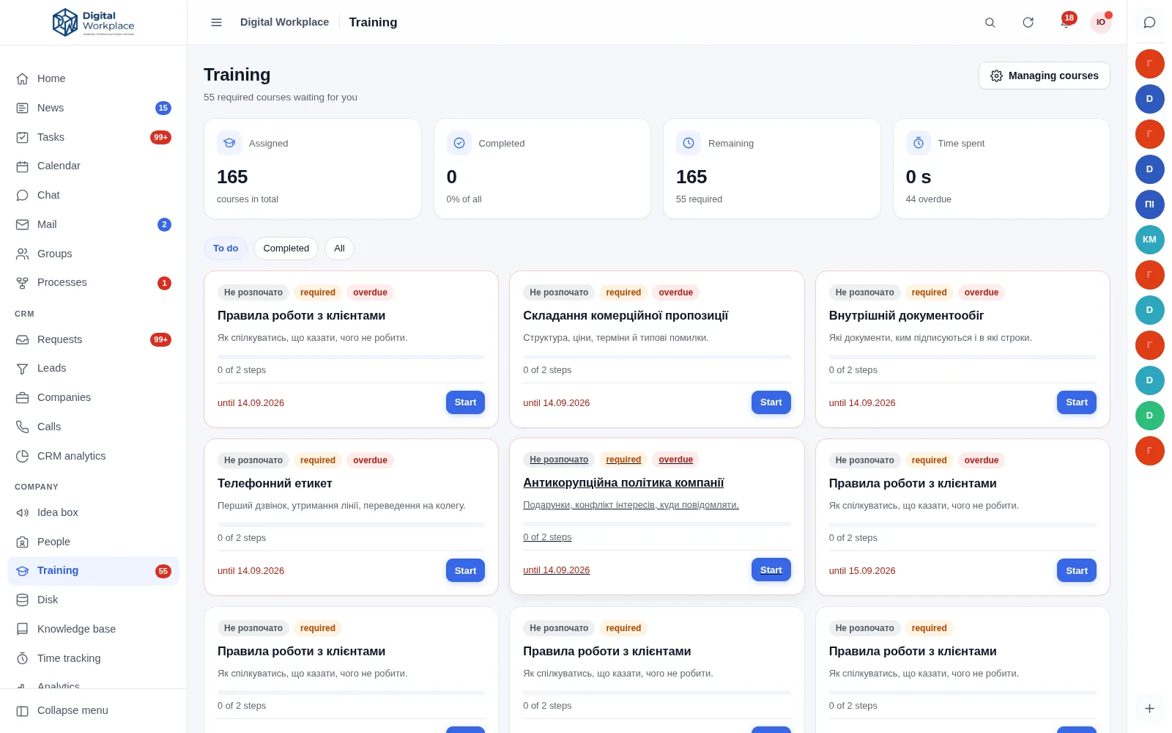Open Антикорупційна політика компанії course title link
The height and width of the screenshot is (733, 1172).
point(623,483)
